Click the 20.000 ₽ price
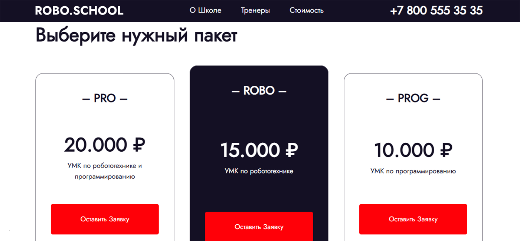 105,145
